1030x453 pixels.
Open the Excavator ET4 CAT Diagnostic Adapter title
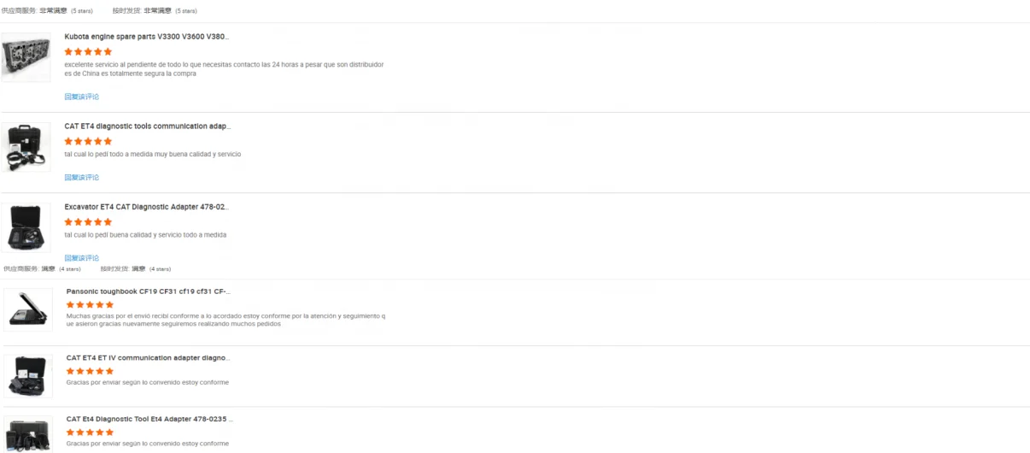(146, 207)
